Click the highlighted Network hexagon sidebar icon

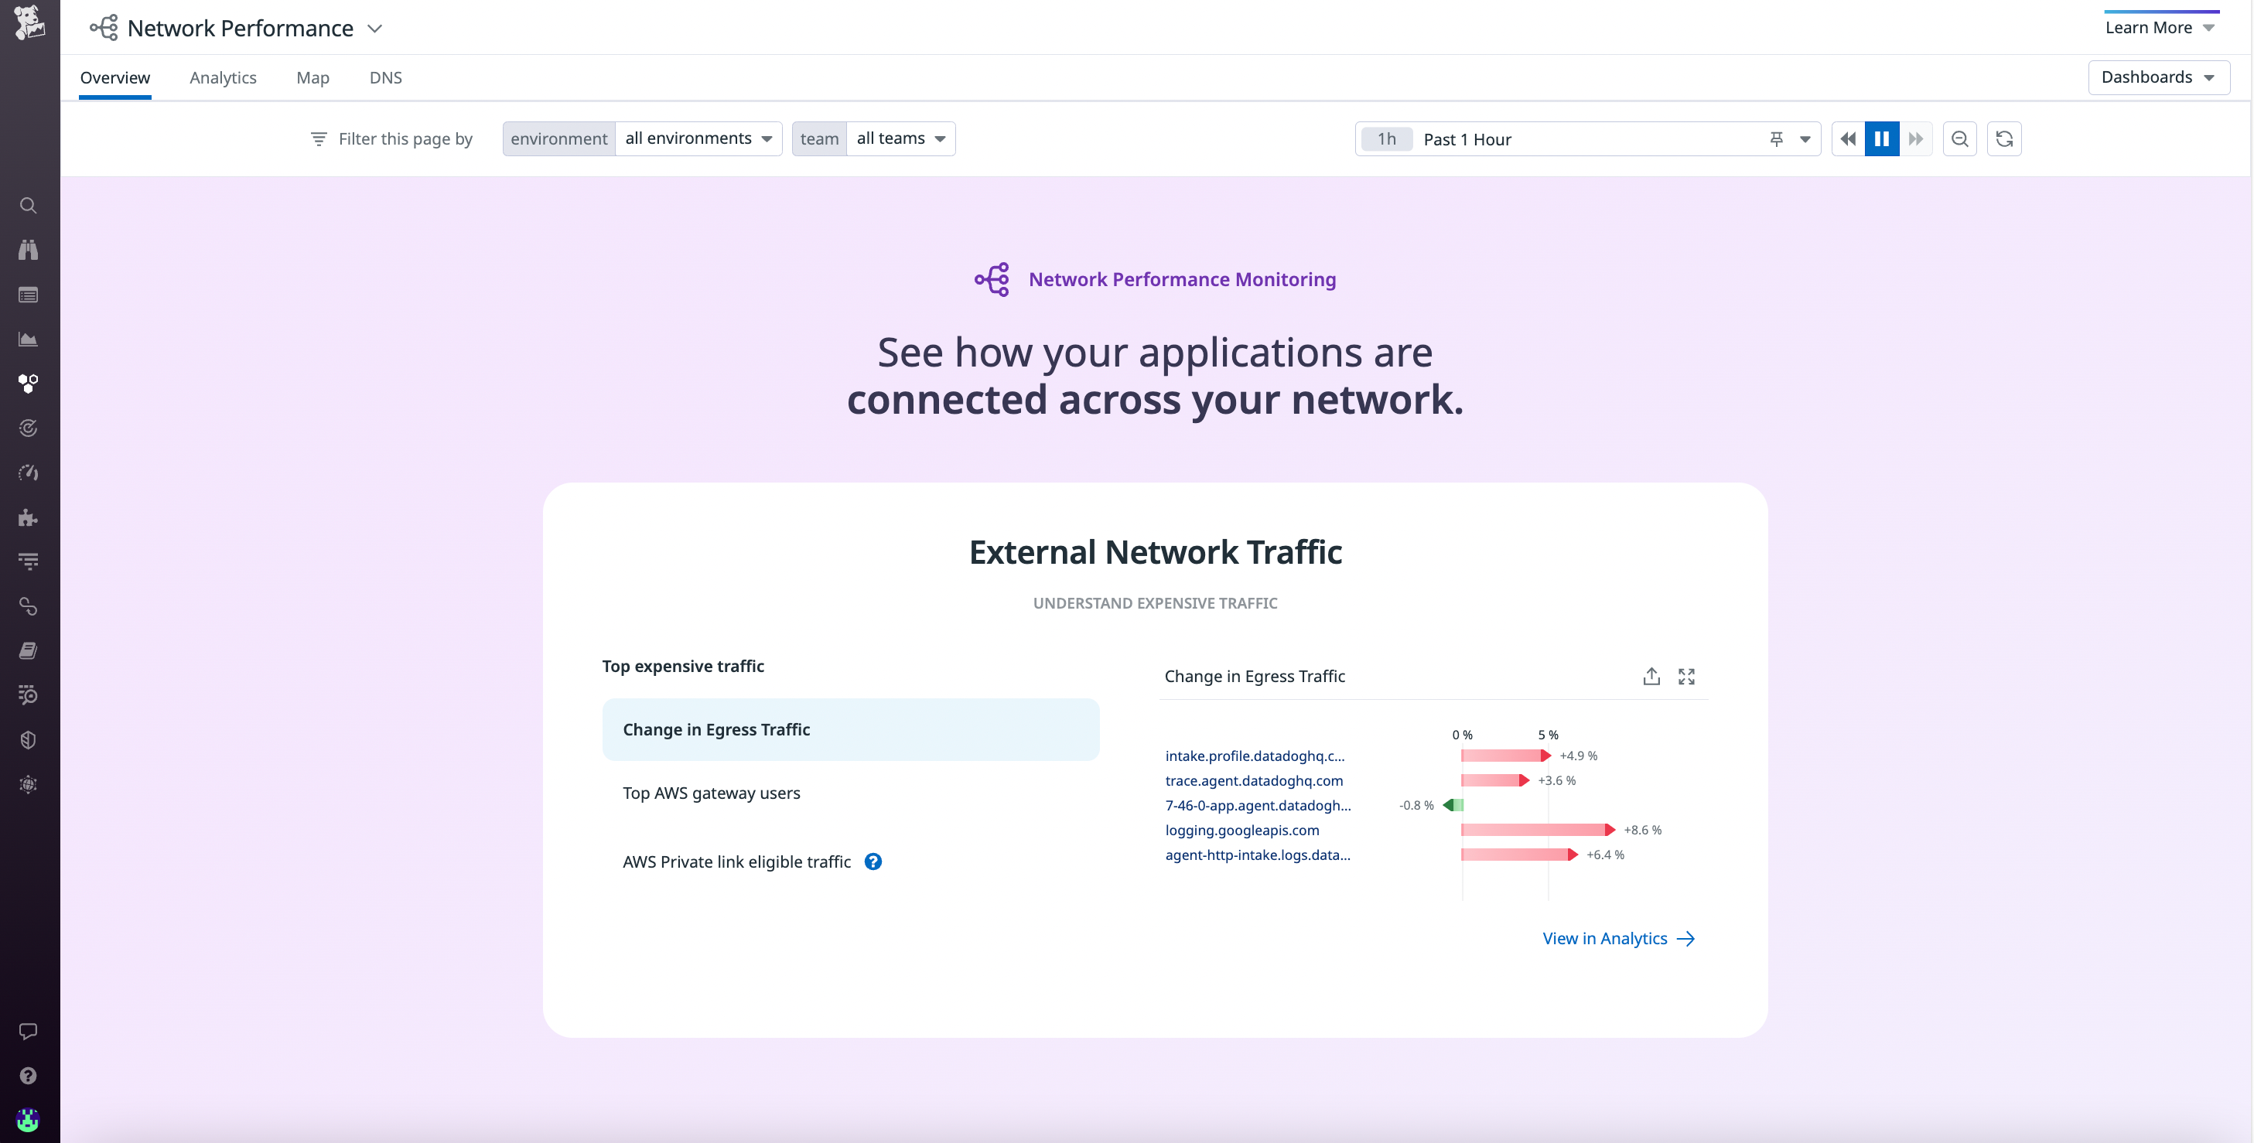point(28,383)
